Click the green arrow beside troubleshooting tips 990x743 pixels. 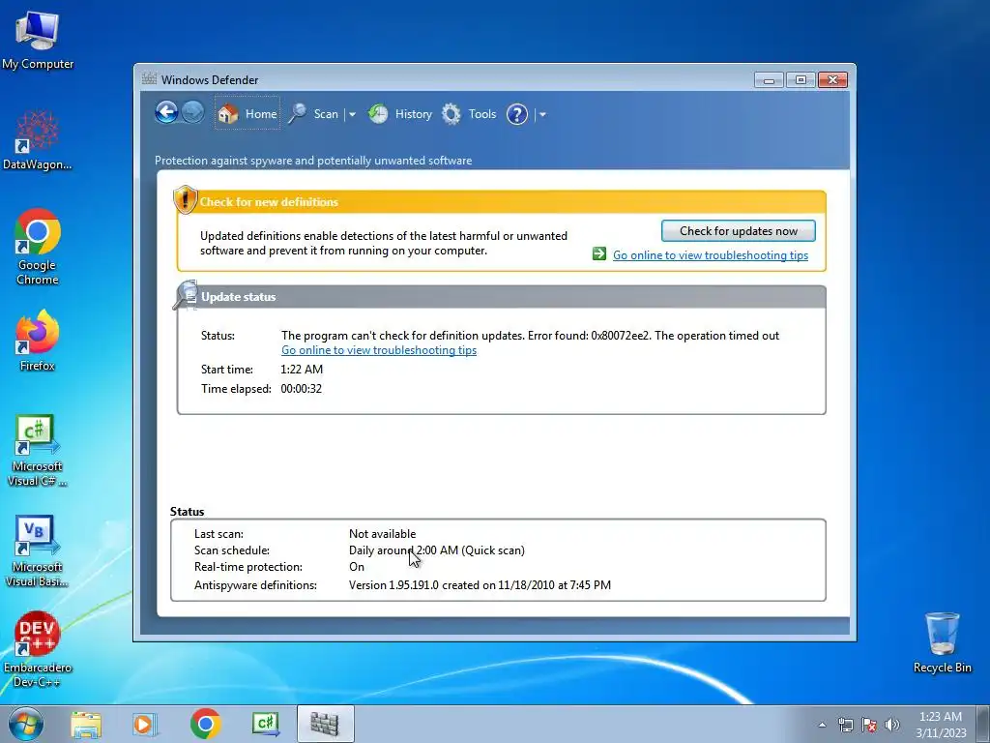point(599,254)
